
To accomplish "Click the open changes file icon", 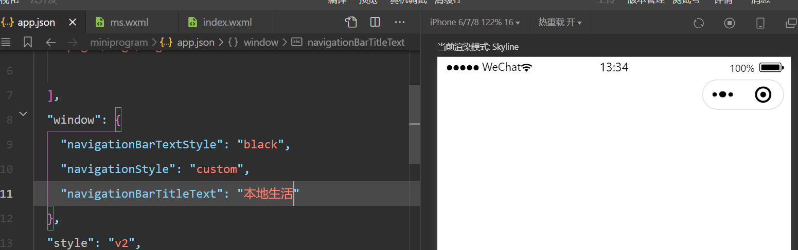I will (351, 22).
